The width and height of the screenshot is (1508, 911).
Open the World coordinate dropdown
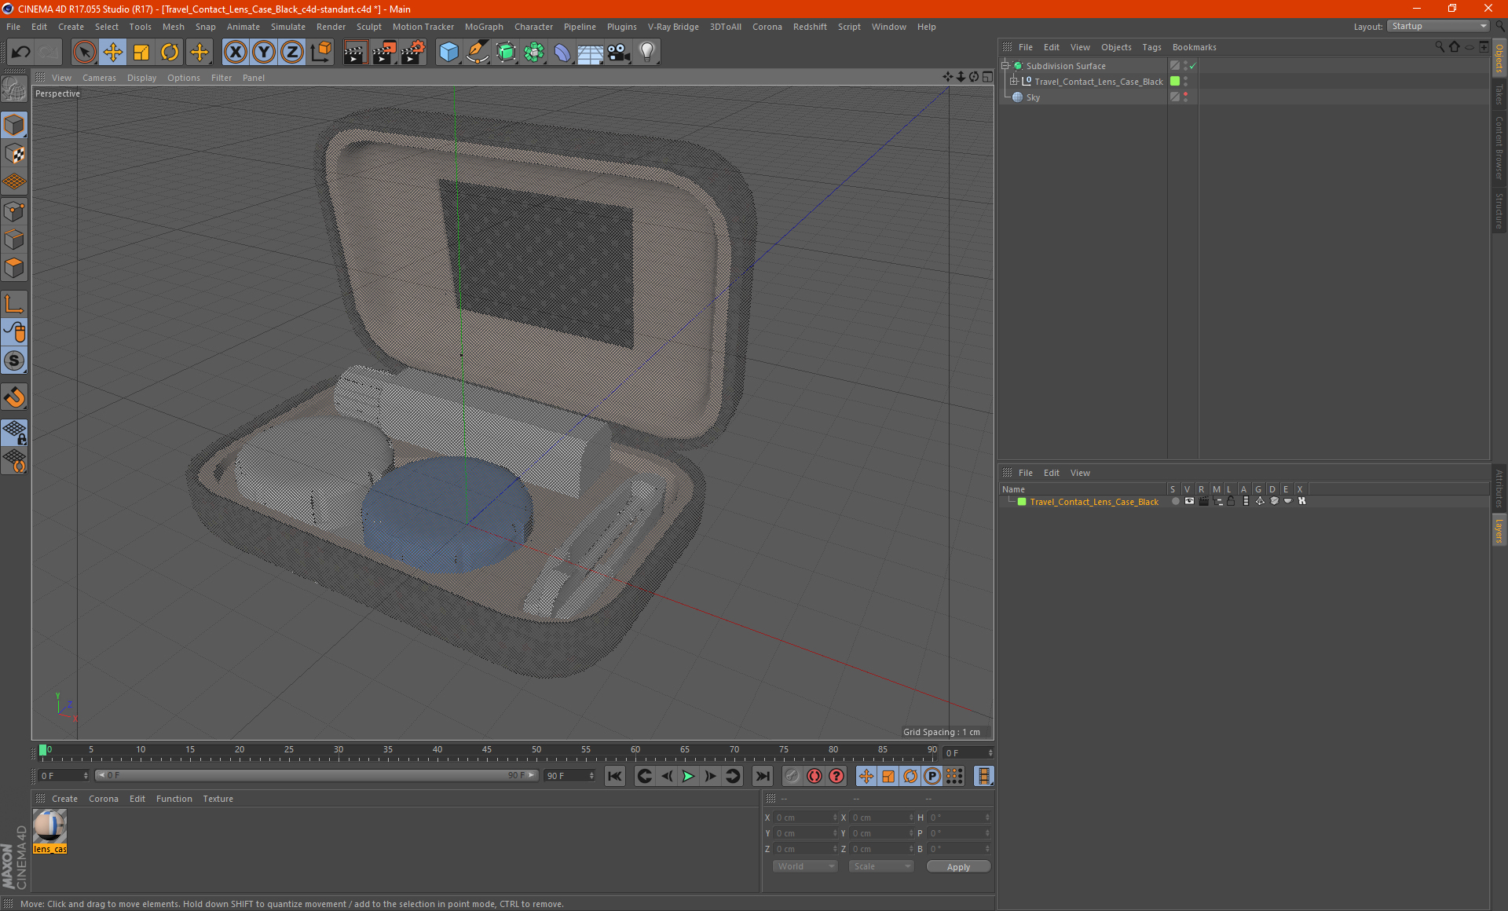[806, 866]
